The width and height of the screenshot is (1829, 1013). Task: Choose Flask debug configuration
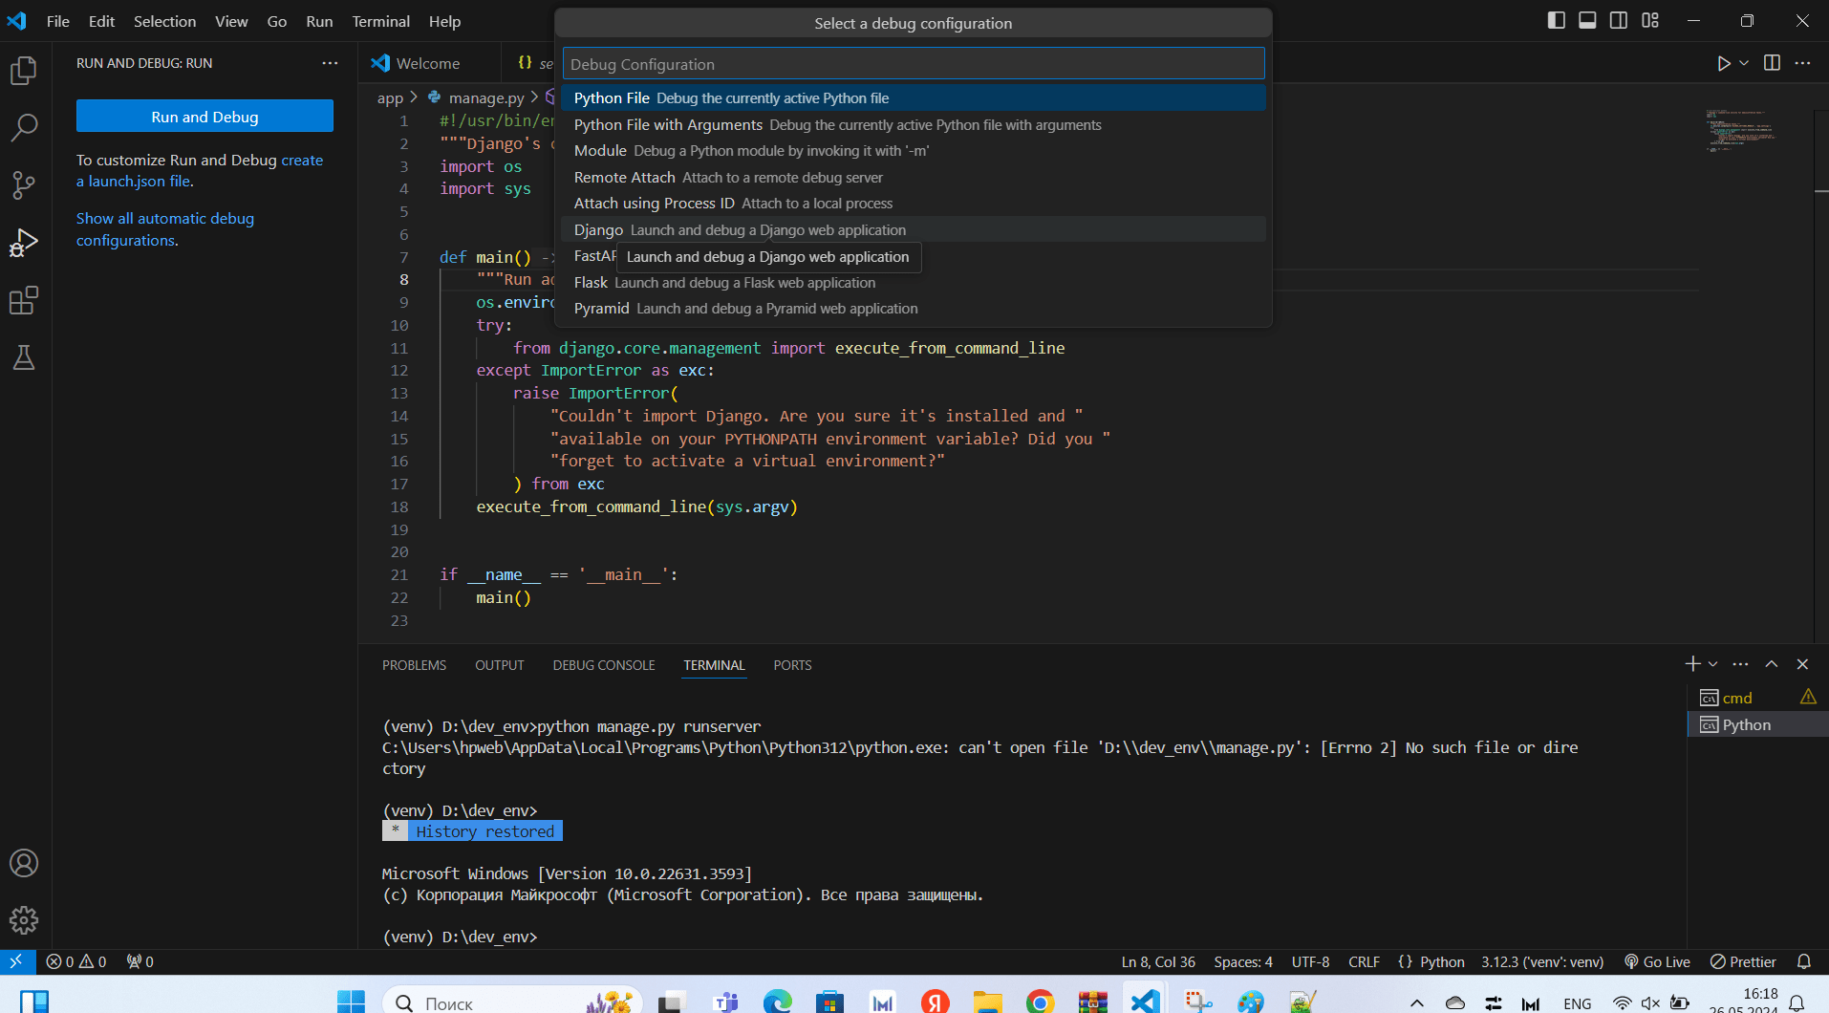click(x=914, y=282)
